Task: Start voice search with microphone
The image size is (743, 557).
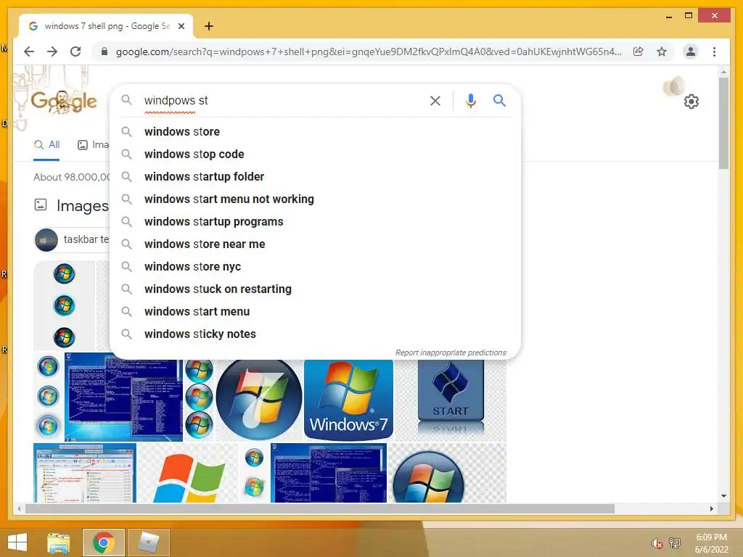Action: click(470, 100)
